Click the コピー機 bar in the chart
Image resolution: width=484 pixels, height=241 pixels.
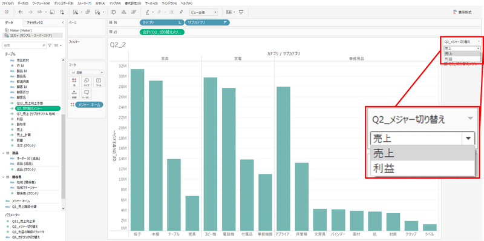coord(210,154)
